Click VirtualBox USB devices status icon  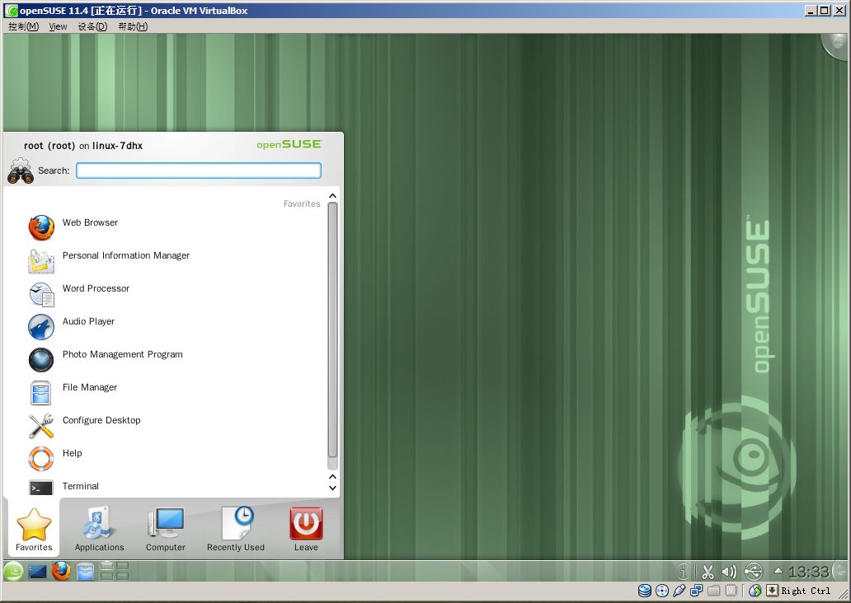(x=679, y=591)
